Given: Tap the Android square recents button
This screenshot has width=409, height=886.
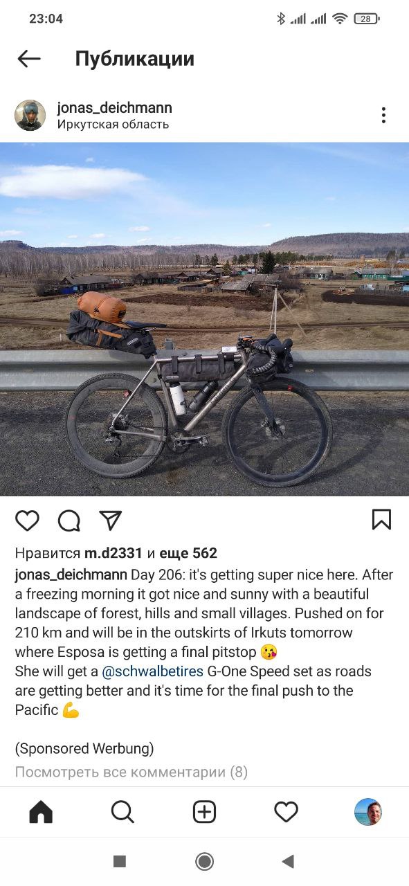Looking at the screenshot, I should point(120,861).
